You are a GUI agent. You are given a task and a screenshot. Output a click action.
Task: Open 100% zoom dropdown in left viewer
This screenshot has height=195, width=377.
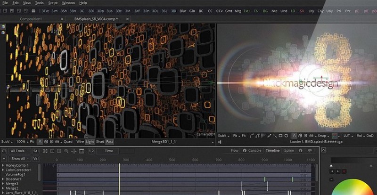pyautogui.click(x=22, y=142)
